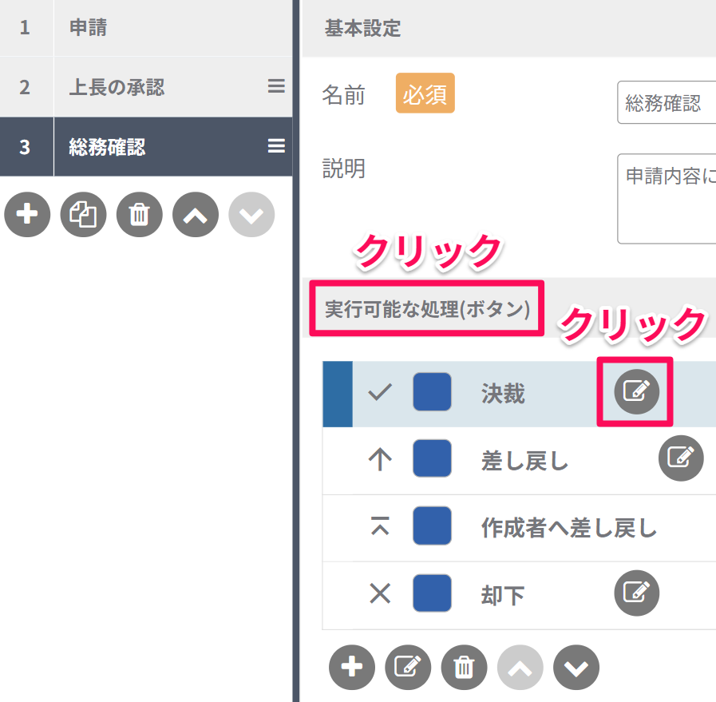This screenshot has height=702, width=716.
Task: Select the 決裁 action label
Action: click(503, 393)
